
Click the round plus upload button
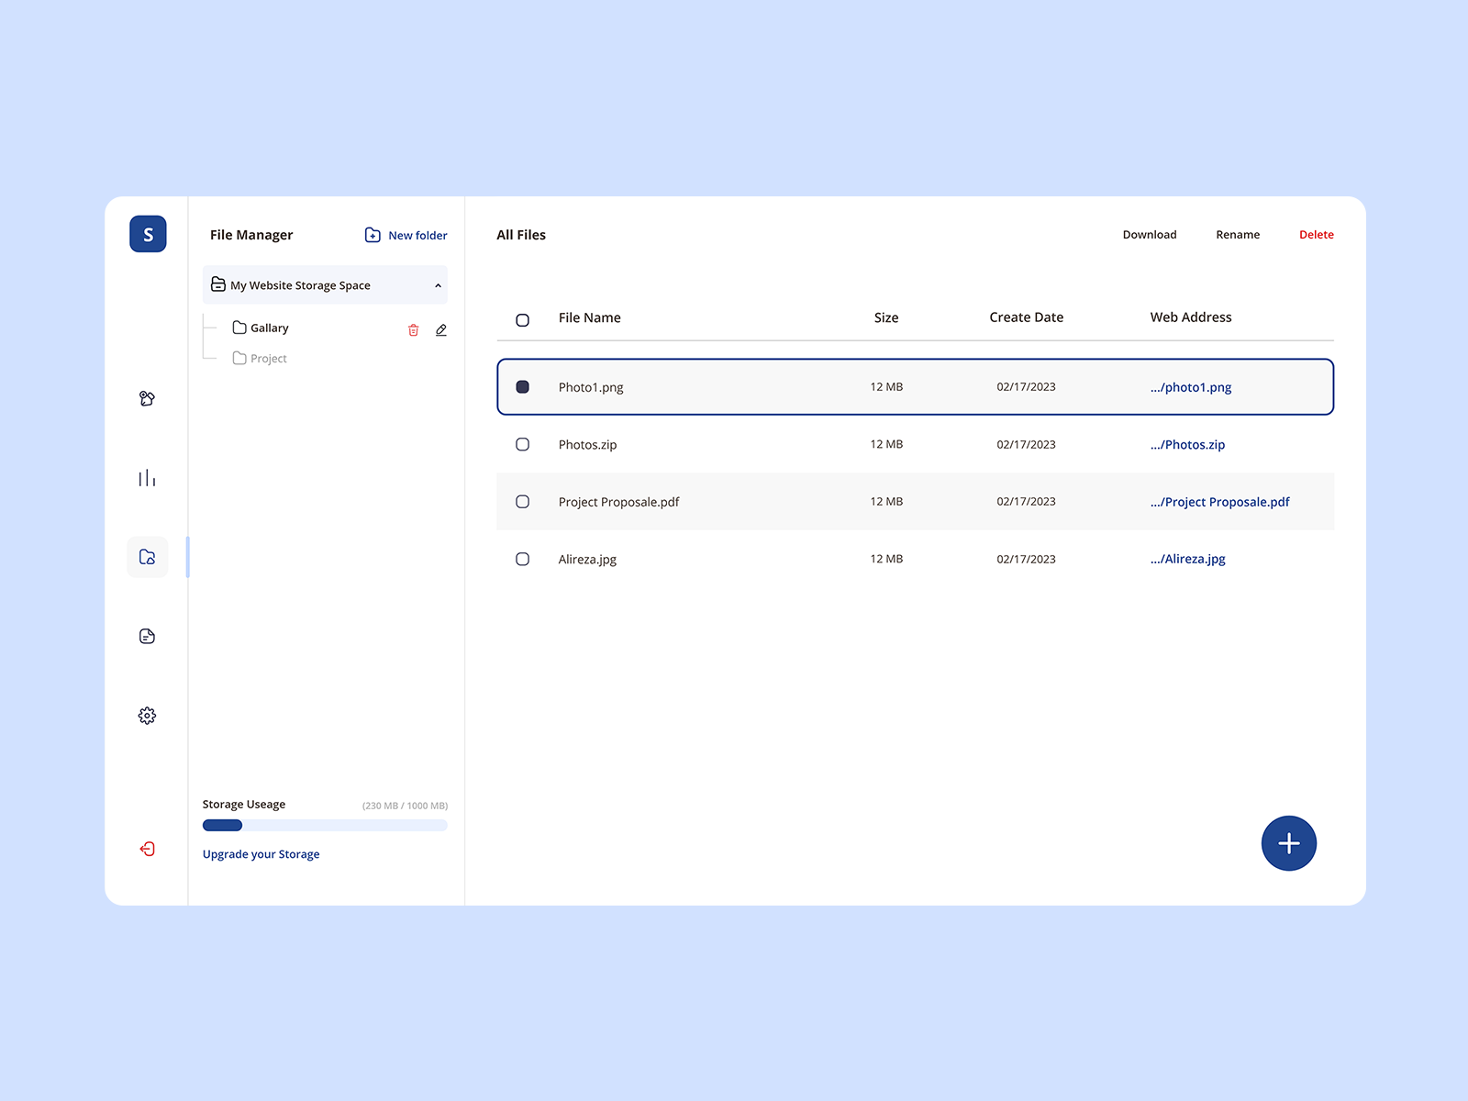(1289, 843)
